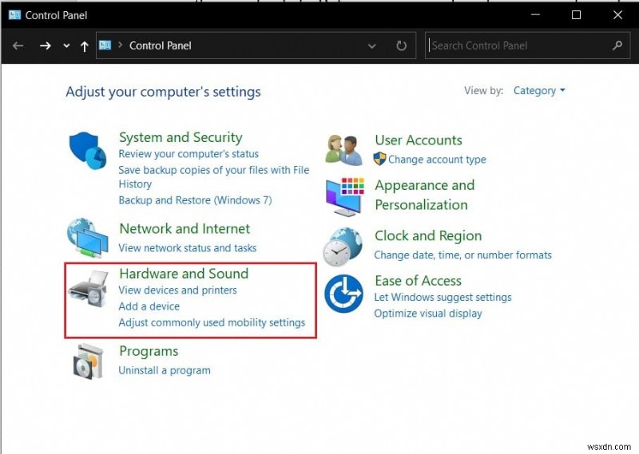The image size is (639, 454).
Task: Navigate back with the back arrow
Action: (x=18, y=46)
